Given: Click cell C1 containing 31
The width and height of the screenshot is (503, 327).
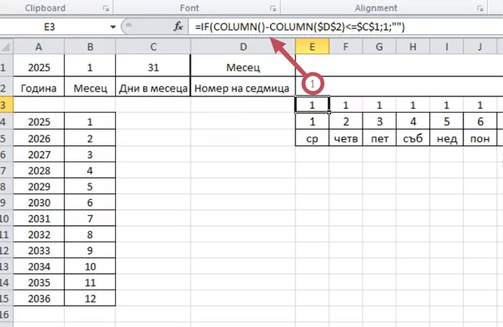Looking at the screenshot, I should coord(153,67).
